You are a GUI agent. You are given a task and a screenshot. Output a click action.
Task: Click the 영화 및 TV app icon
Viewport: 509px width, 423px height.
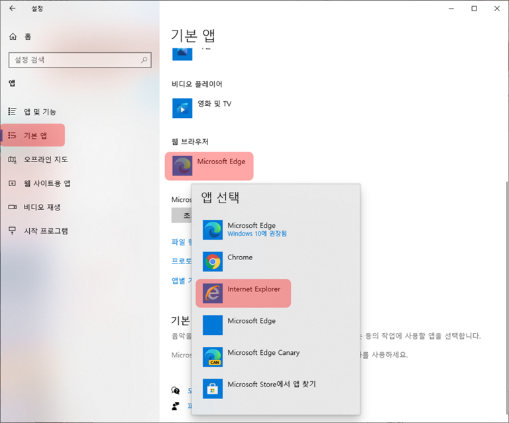(182, 108)
